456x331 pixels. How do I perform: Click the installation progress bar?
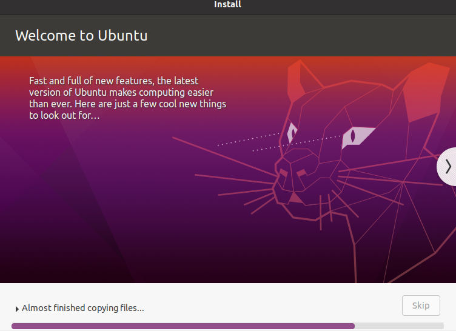click(x=227, y=326)
